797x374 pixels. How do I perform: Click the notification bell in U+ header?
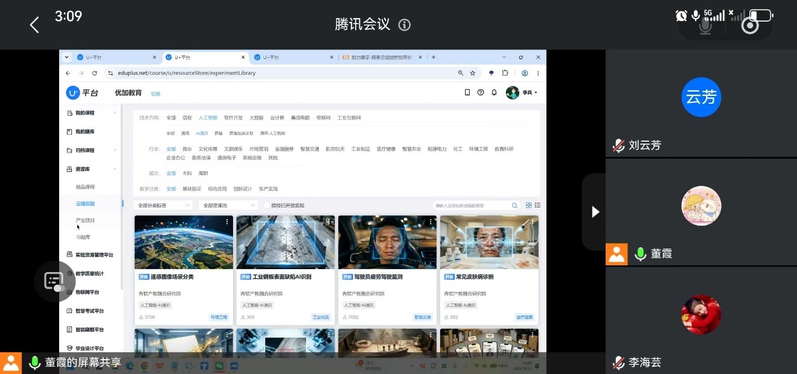(494, 92)
